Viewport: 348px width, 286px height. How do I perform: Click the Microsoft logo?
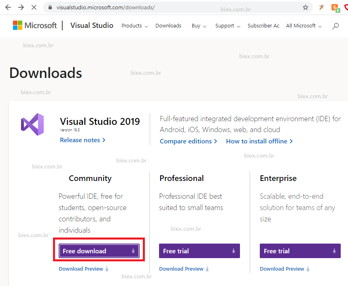(35, 25)
